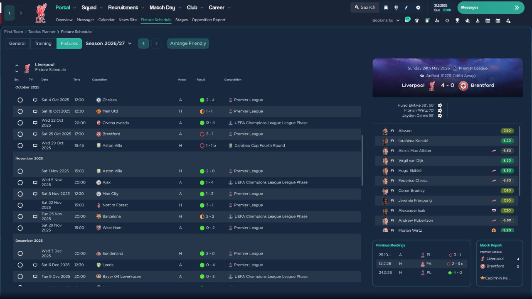Click the training cone bookmark icon
The height and width of the screenshot is (299, 532).
click(x=478, y=20)
